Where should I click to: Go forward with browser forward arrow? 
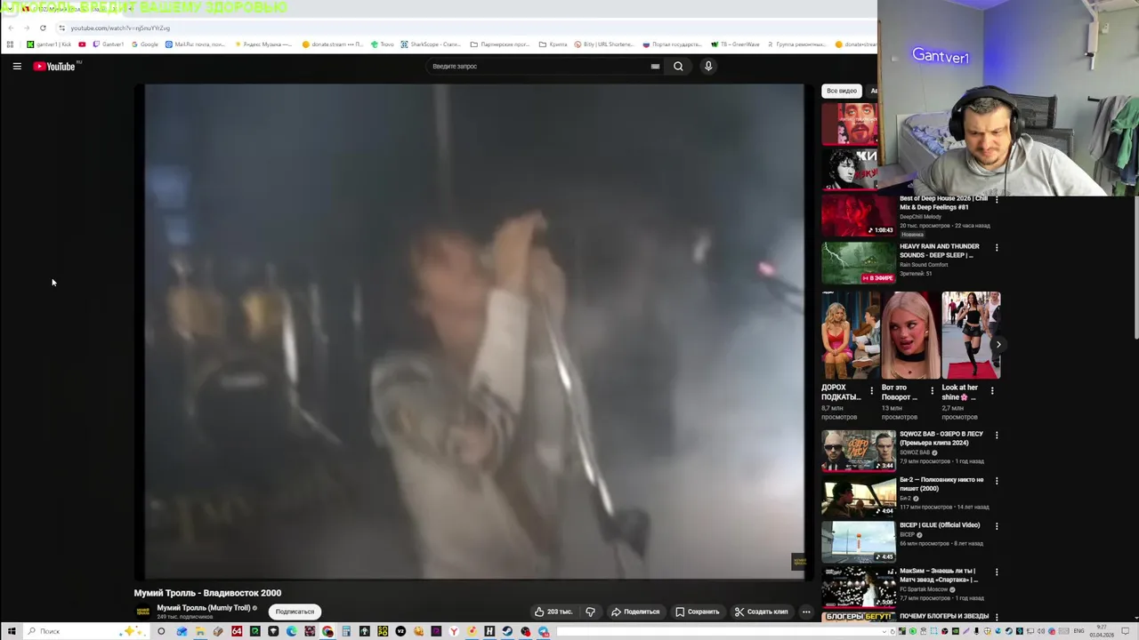[x=26, y=28]
